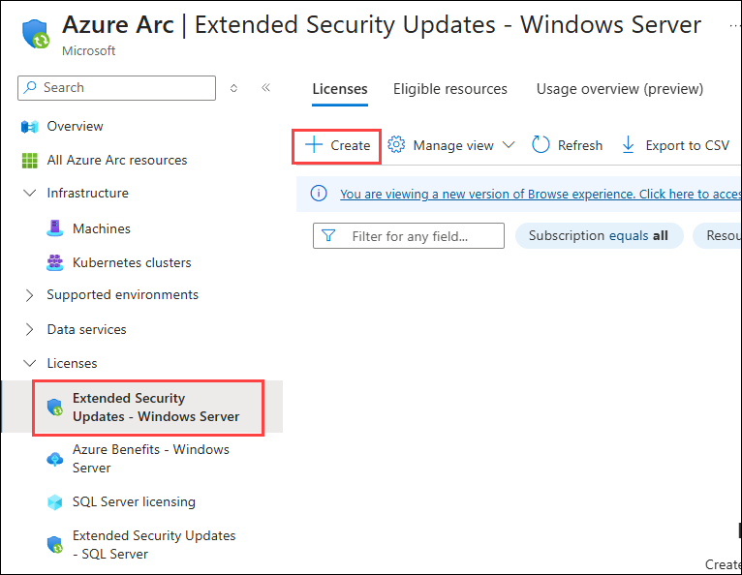Switch to the Eligible resources tab

point(450,89)
